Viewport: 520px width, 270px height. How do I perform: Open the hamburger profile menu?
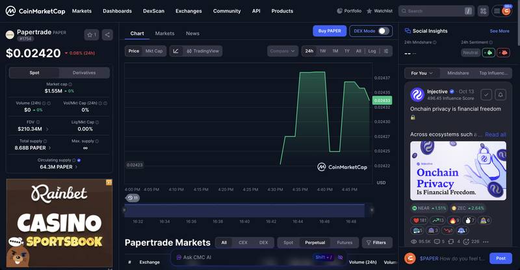(502, 11)
